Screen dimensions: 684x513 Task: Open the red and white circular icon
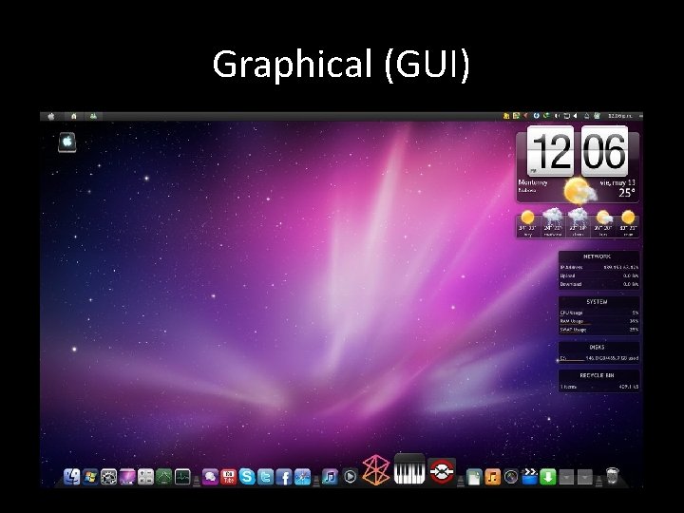tap(442, 471)
